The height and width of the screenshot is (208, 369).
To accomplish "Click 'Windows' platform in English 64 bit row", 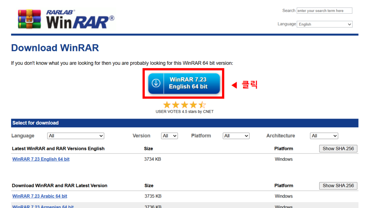I will (284, 159).
